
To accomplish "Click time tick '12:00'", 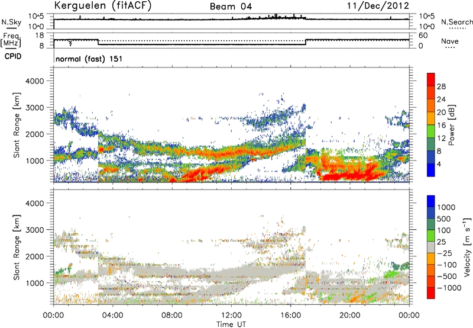I will tap(231, 316).
